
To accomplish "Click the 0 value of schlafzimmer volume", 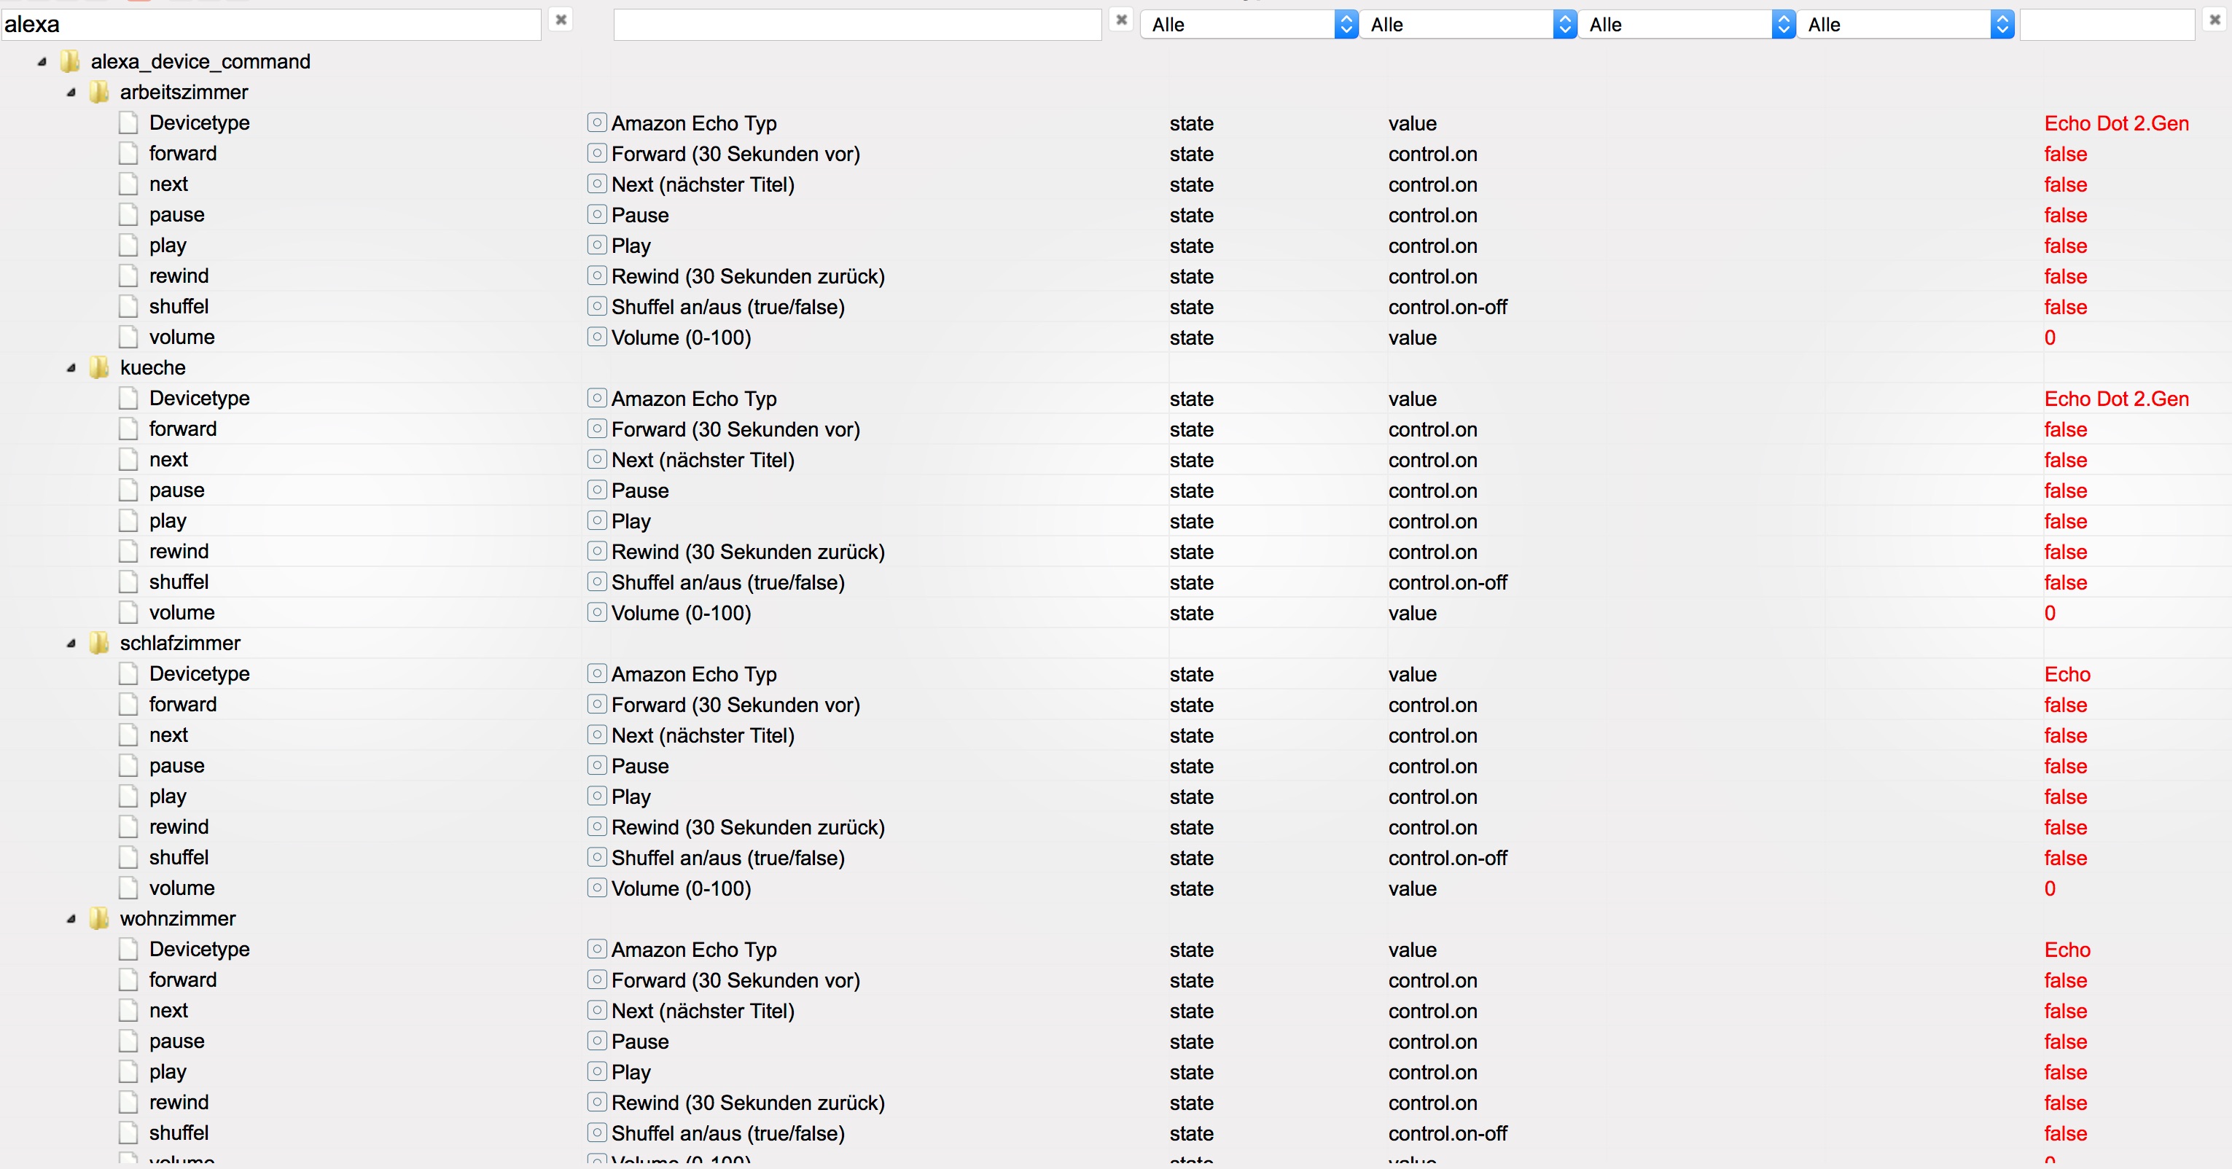I will click(2050, 888).
